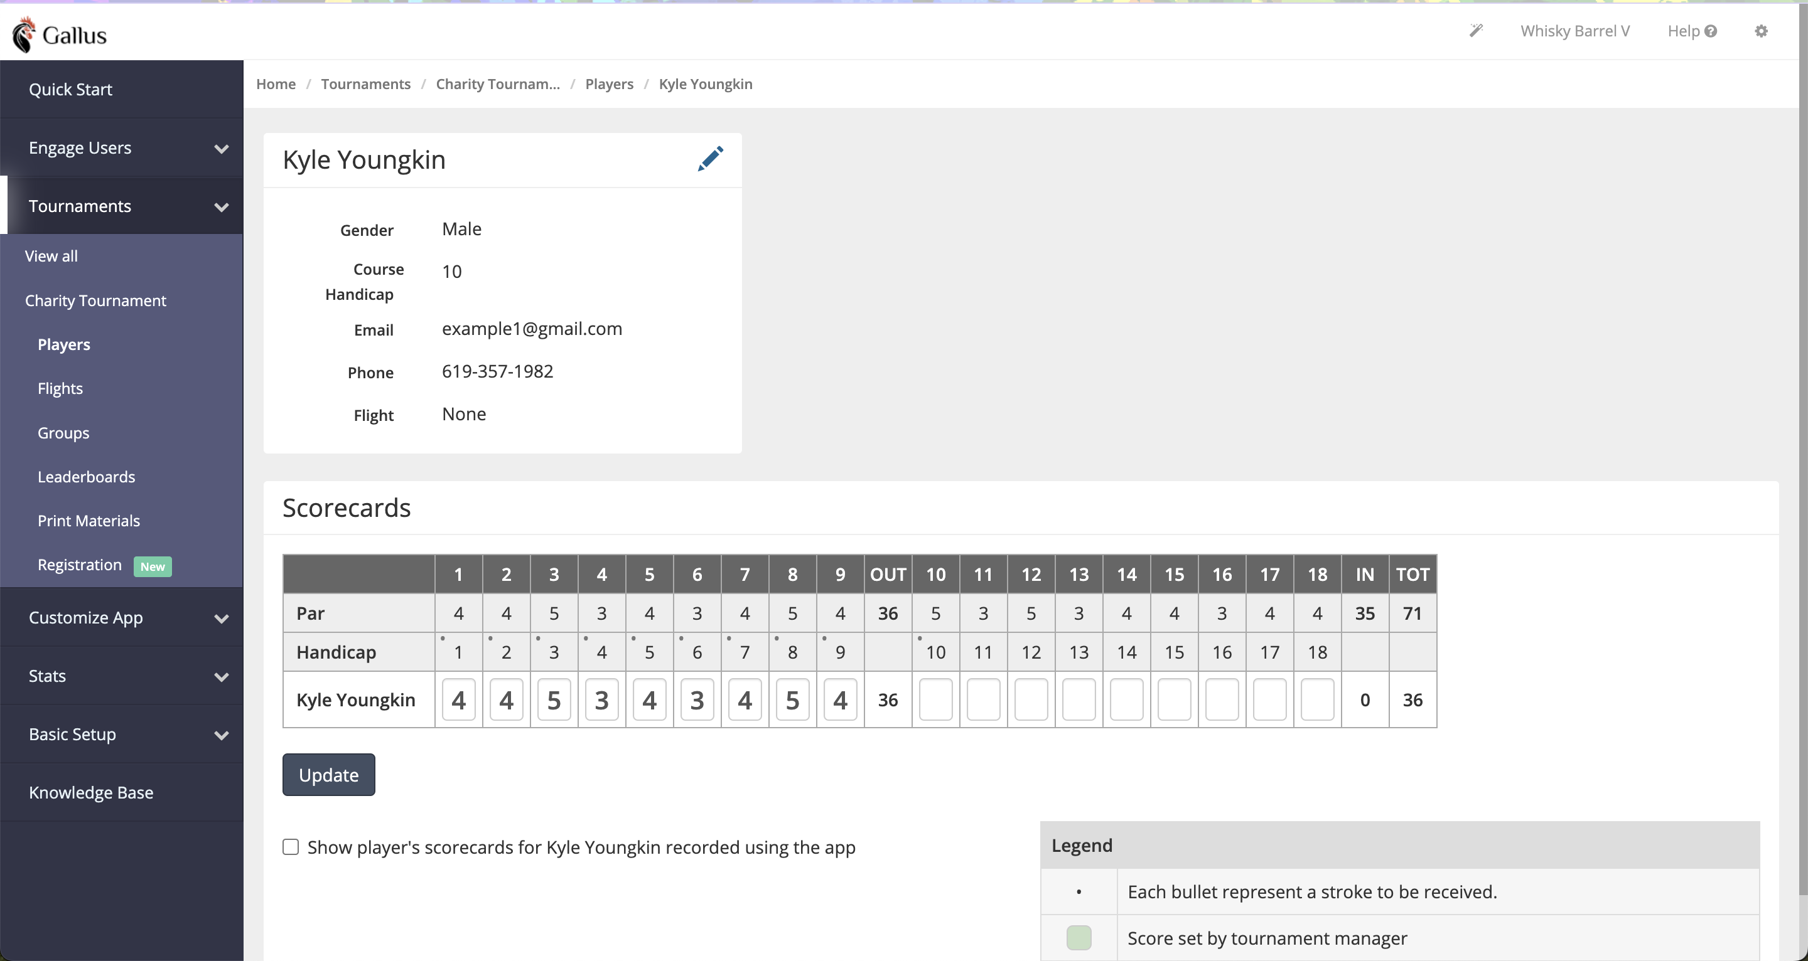
Task: Click the OUT column header
Action: click(888, 575)
